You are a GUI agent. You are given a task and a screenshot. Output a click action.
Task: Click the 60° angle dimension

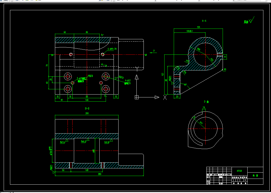coord(185,85)
